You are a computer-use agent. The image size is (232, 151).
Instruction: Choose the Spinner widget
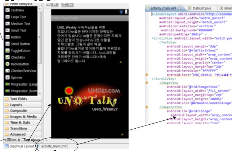pos(17,77)
